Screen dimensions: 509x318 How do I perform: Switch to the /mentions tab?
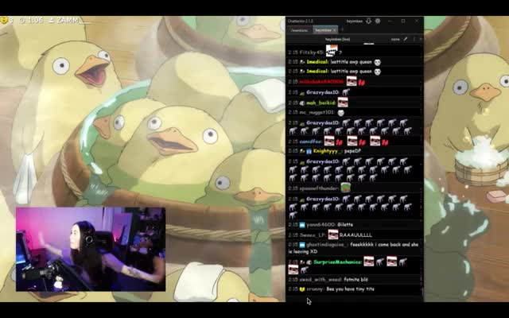[x=299, y=30]
